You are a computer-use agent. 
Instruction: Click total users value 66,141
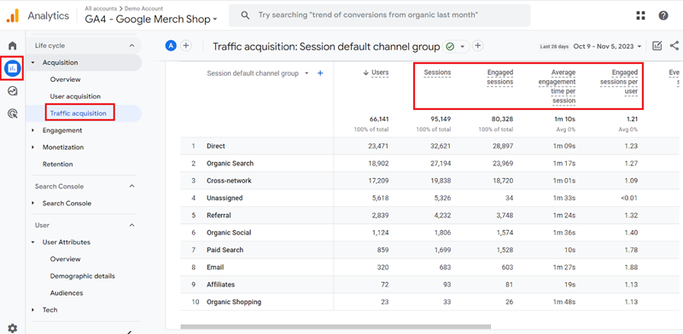click(x=378, y=119)
